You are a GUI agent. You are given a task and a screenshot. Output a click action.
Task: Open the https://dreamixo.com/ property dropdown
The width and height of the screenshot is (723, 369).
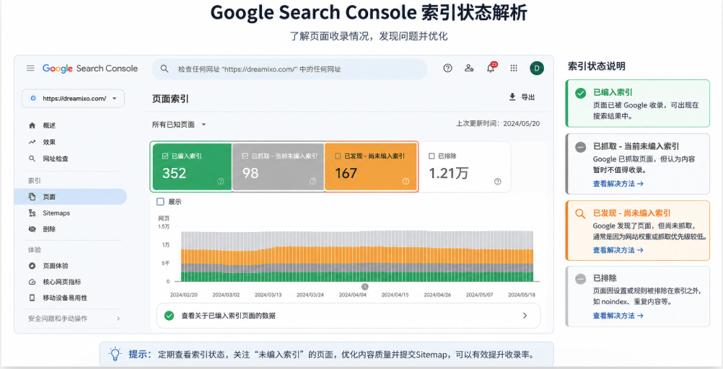(x=73, y=98)
